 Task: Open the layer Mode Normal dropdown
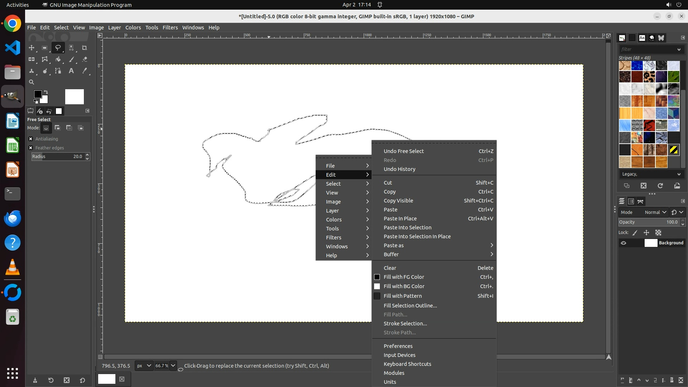[655, 212]
